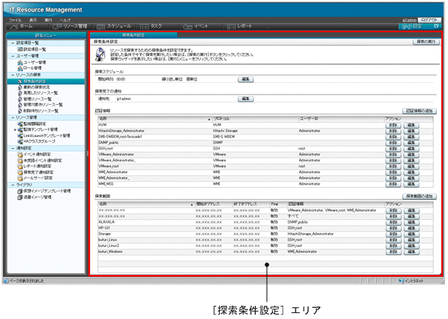This screenshot has height=319, width=448.
Task: Click the ログアウト button
Action: click(430, 19)
